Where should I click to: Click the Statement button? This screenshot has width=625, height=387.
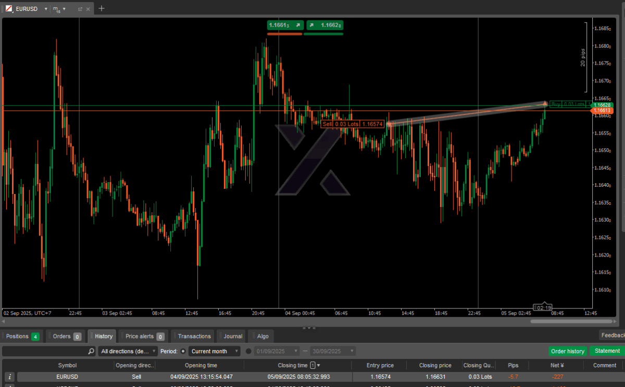tap(607, 351)
